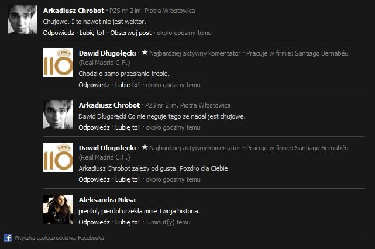Reply to the top comment by Arkadiusz Chrobot
This screenshot has width=375, height=249.
(59, 33)
